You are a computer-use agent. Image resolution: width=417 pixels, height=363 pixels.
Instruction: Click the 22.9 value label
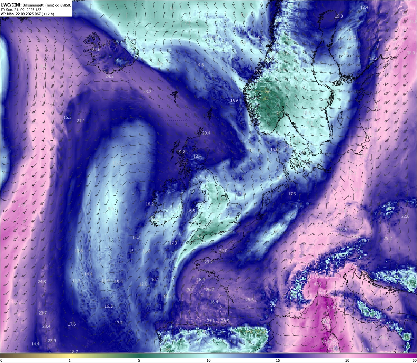pos(52,341)
